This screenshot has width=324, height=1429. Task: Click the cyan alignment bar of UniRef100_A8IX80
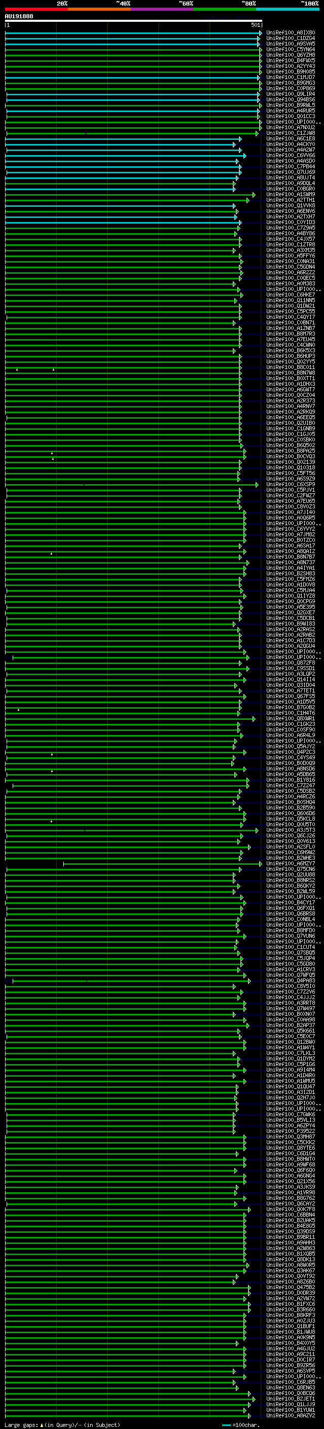point(134,33)
